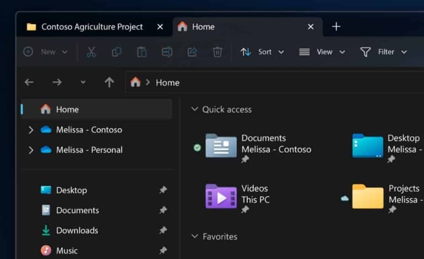Open the Sort dropdown arrow
Viewport: 424px width, 259px height.
click(281, 52)
